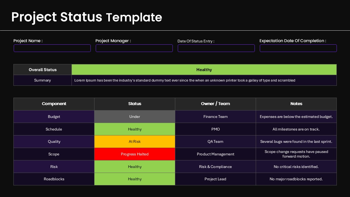Click the 'All milestones are on track' note
Image resolution: width=350 pixels, height=197 pixels.
[296, 129]
